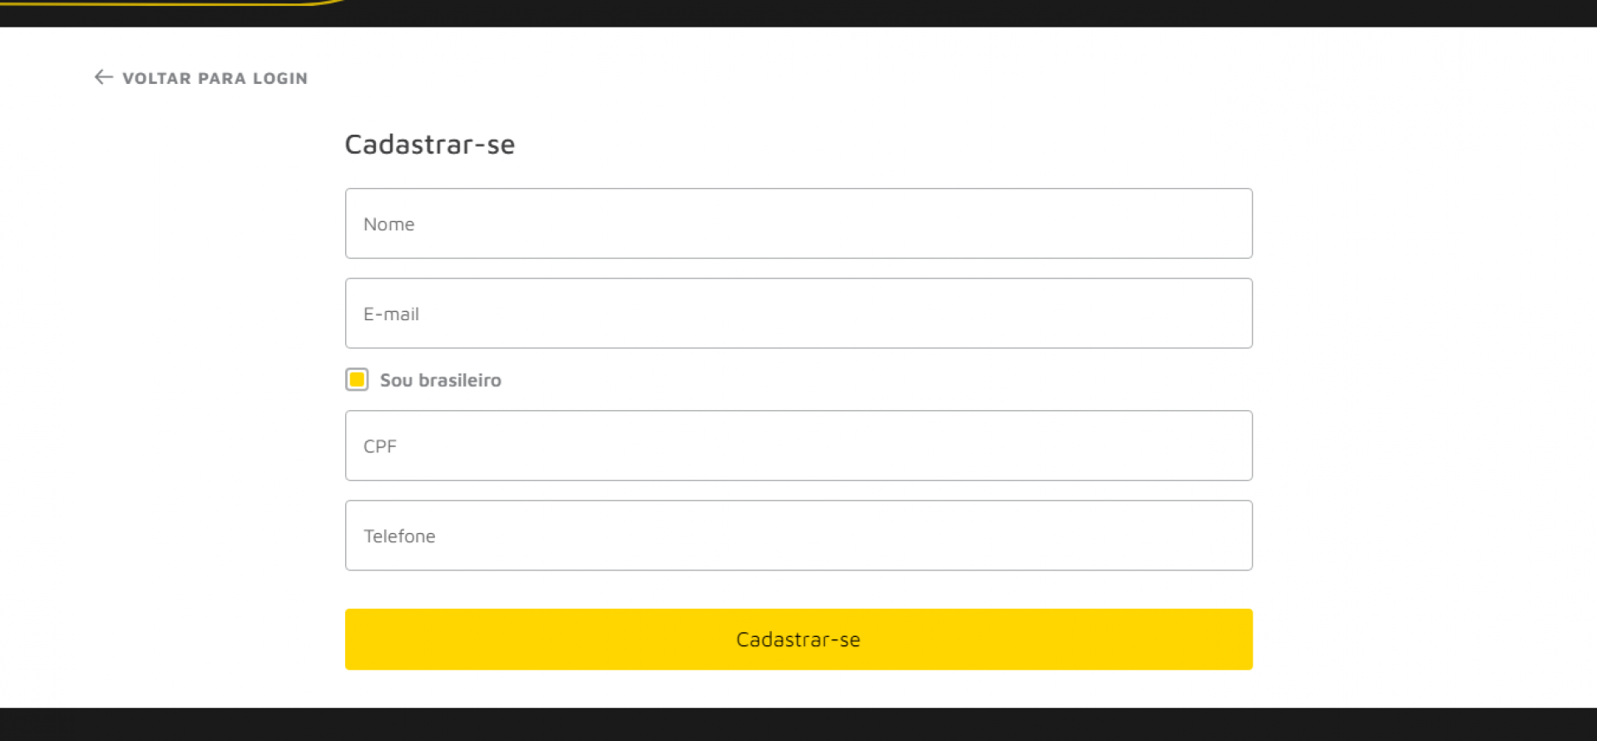
Task: Click the dark header bar
Action: pos(915,12)
